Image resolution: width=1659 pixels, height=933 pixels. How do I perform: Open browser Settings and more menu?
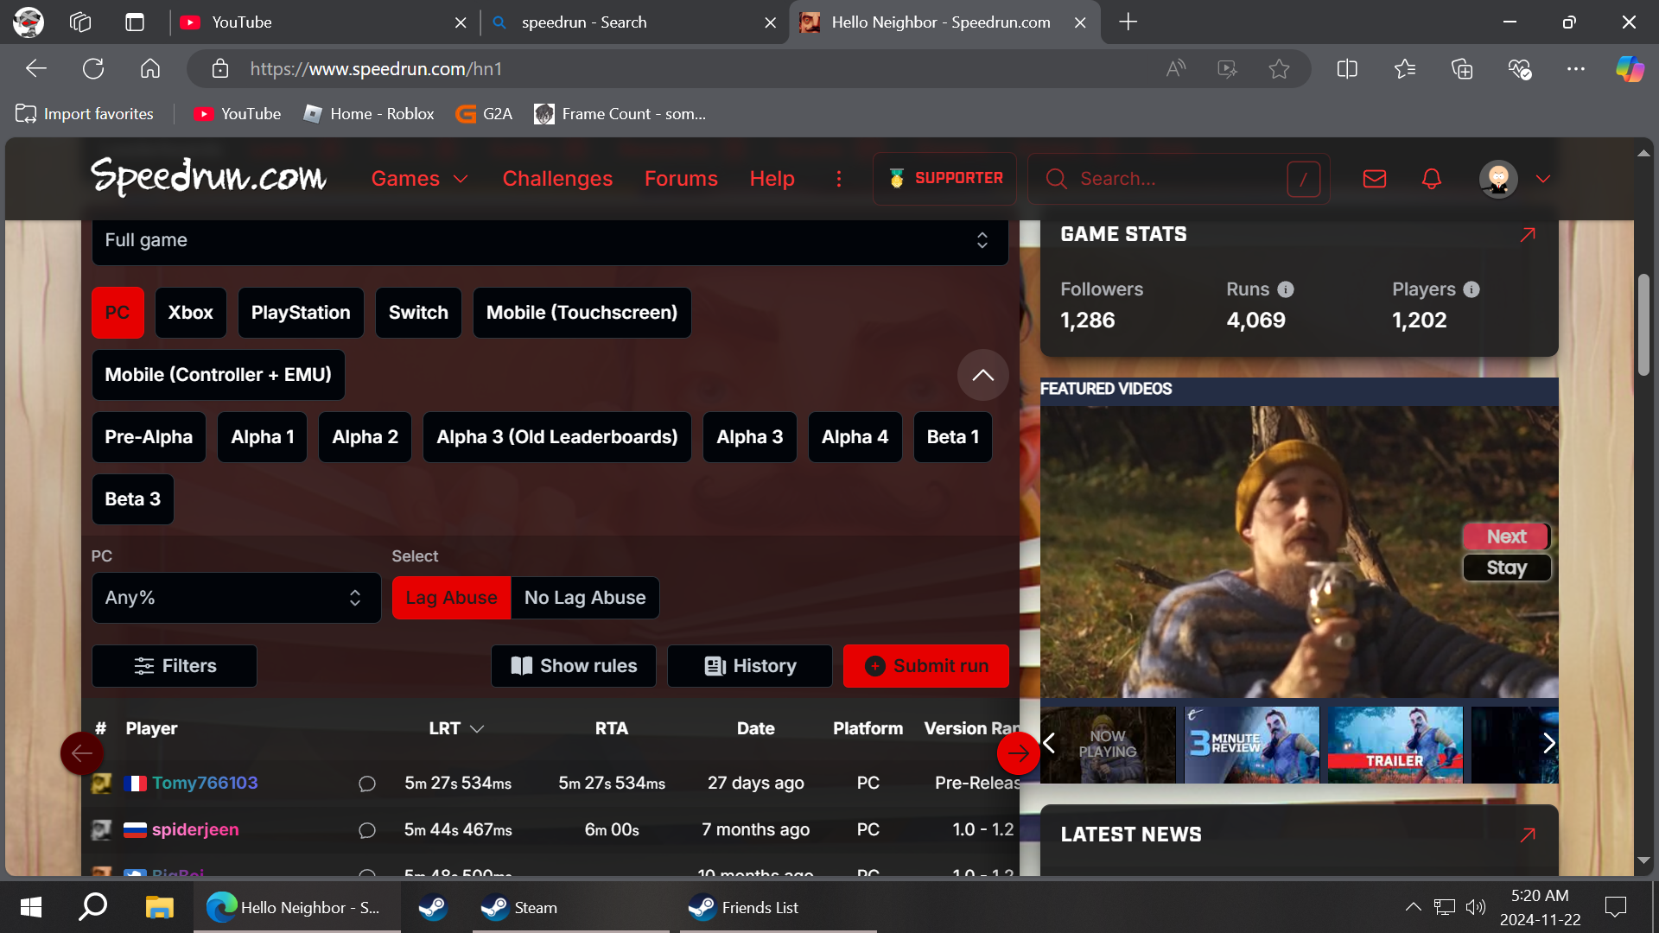click(1576, 69)
